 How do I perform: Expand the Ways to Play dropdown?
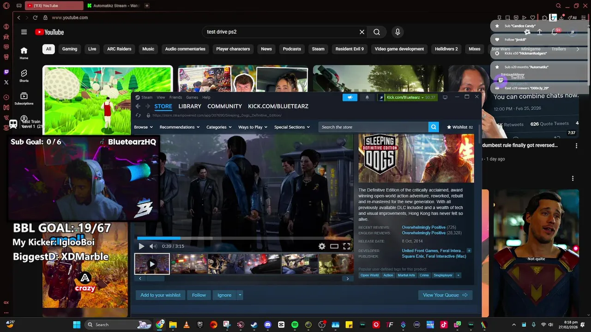coord(253,127)
